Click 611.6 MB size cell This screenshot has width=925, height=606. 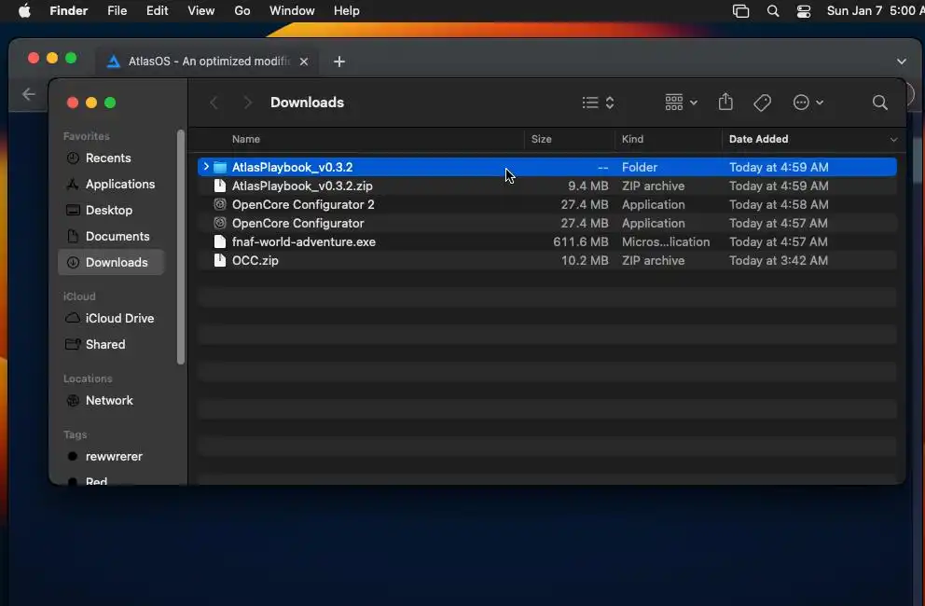(x=581, y=241)
